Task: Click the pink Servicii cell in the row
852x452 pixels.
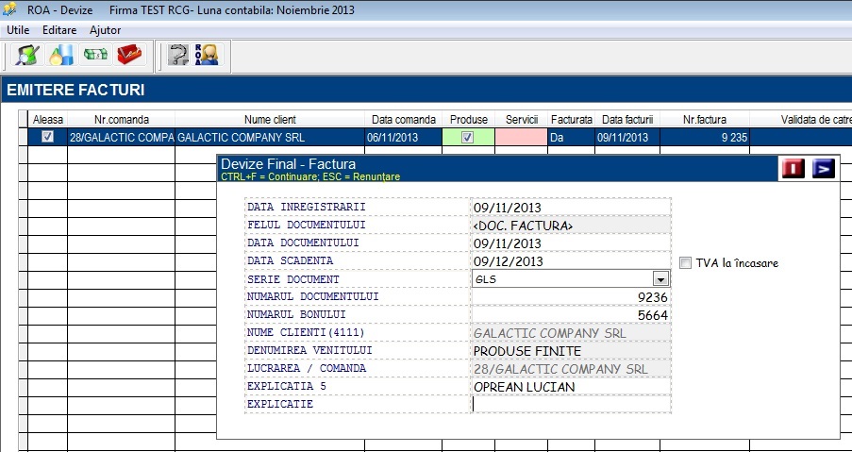Action: tap(521, 138)
